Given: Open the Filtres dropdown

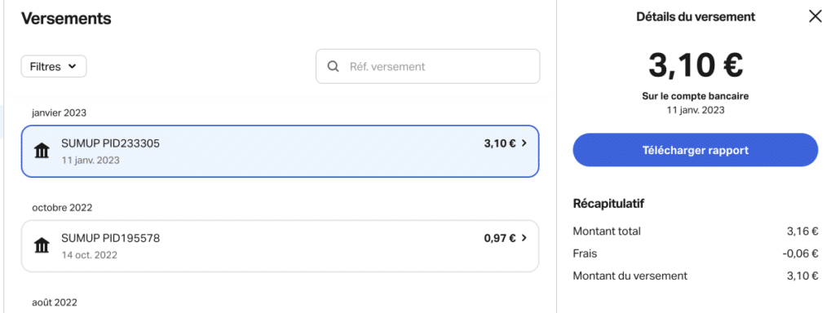Looking at the screenshot, I should (54, 67).
